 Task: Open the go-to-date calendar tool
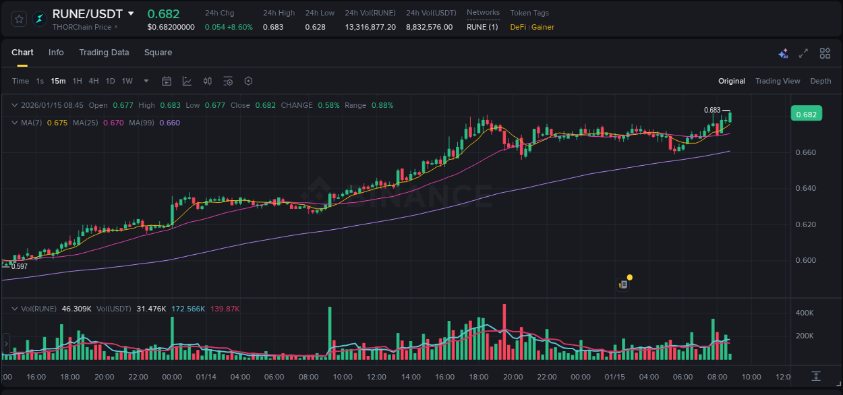coord(167,81)
